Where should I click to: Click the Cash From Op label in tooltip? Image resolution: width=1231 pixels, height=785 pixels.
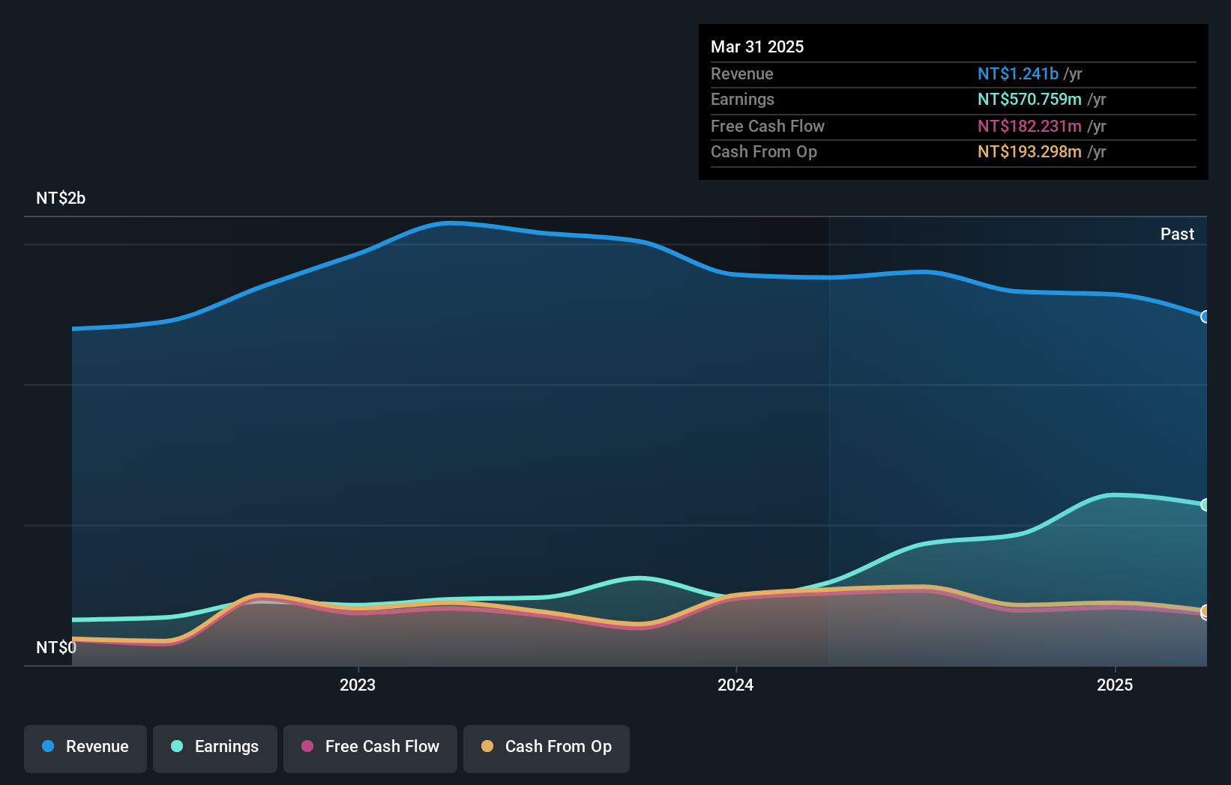(x=764, y=151)
